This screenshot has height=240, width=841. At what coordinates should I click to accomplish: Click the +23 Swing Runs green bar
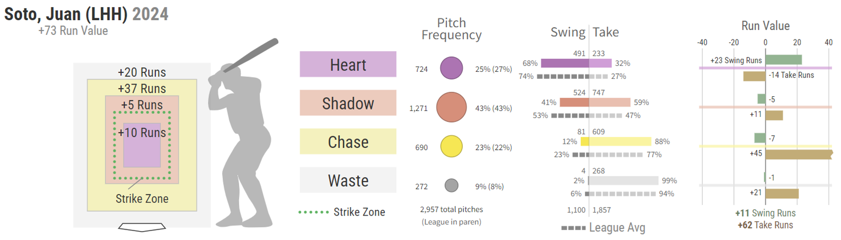(x=783, y=60)
